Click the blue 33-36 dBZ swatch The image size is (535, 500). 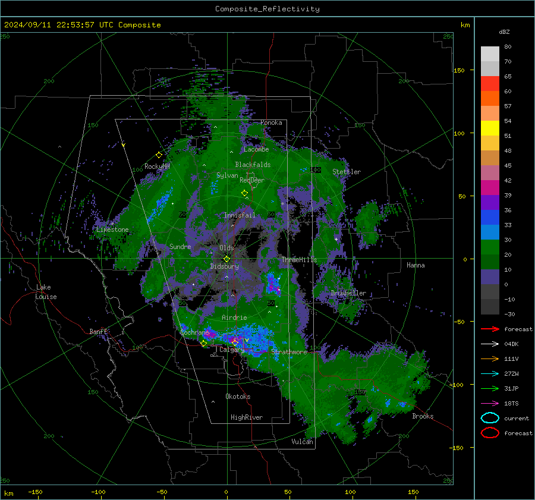(x=490, y=218)
